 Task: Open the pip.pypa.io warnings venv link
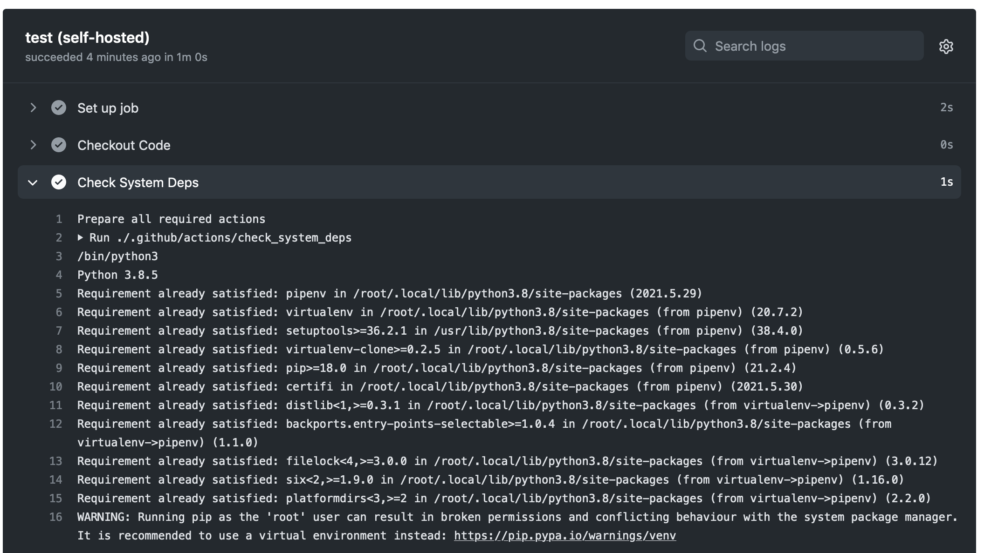click(564, 536)
